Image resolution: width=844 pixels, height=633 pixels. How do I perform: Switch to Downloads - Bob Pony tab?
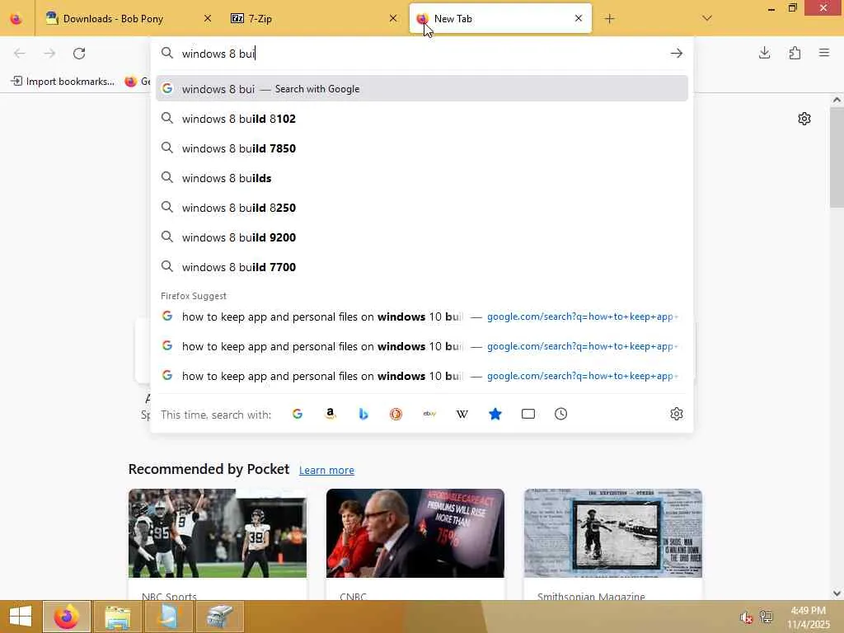[128, 19]
